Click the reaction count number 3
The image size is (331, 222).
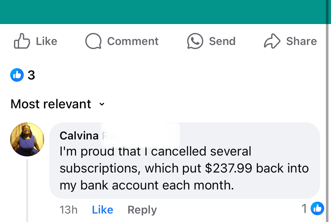point(31,75)
